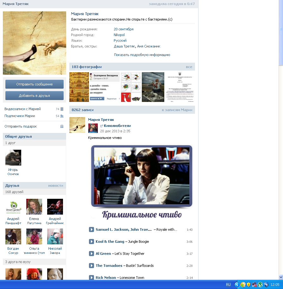This screenshot has width=283, height=289.
Task: Click the repost arrow icon before Кинолюбители
Action: pos(102,126)
